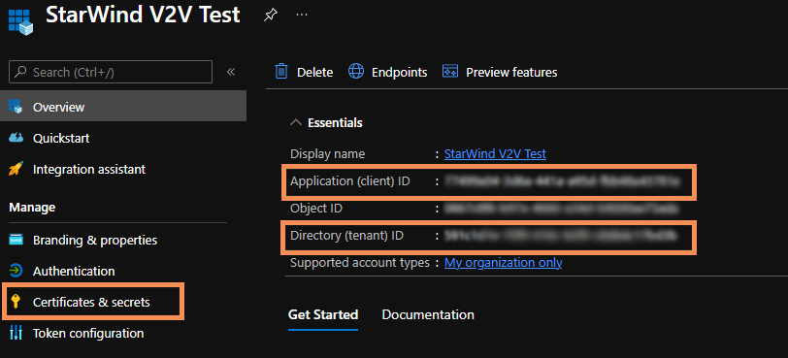
Task: Open the more options ellipsis menu
Action: coord(302,15)
